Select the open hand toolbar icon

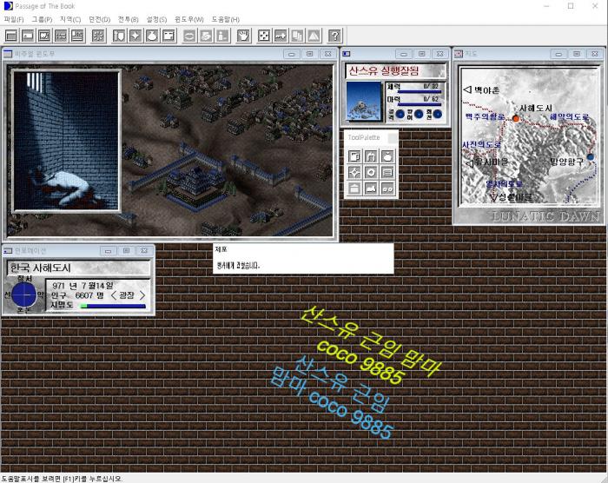pos(243,36)
